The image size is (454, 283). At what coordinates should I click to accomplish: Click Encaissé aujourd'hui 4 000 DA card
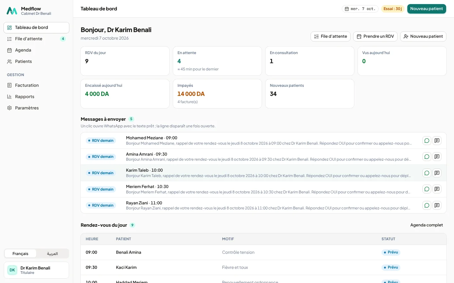click(x=125, y=94)
